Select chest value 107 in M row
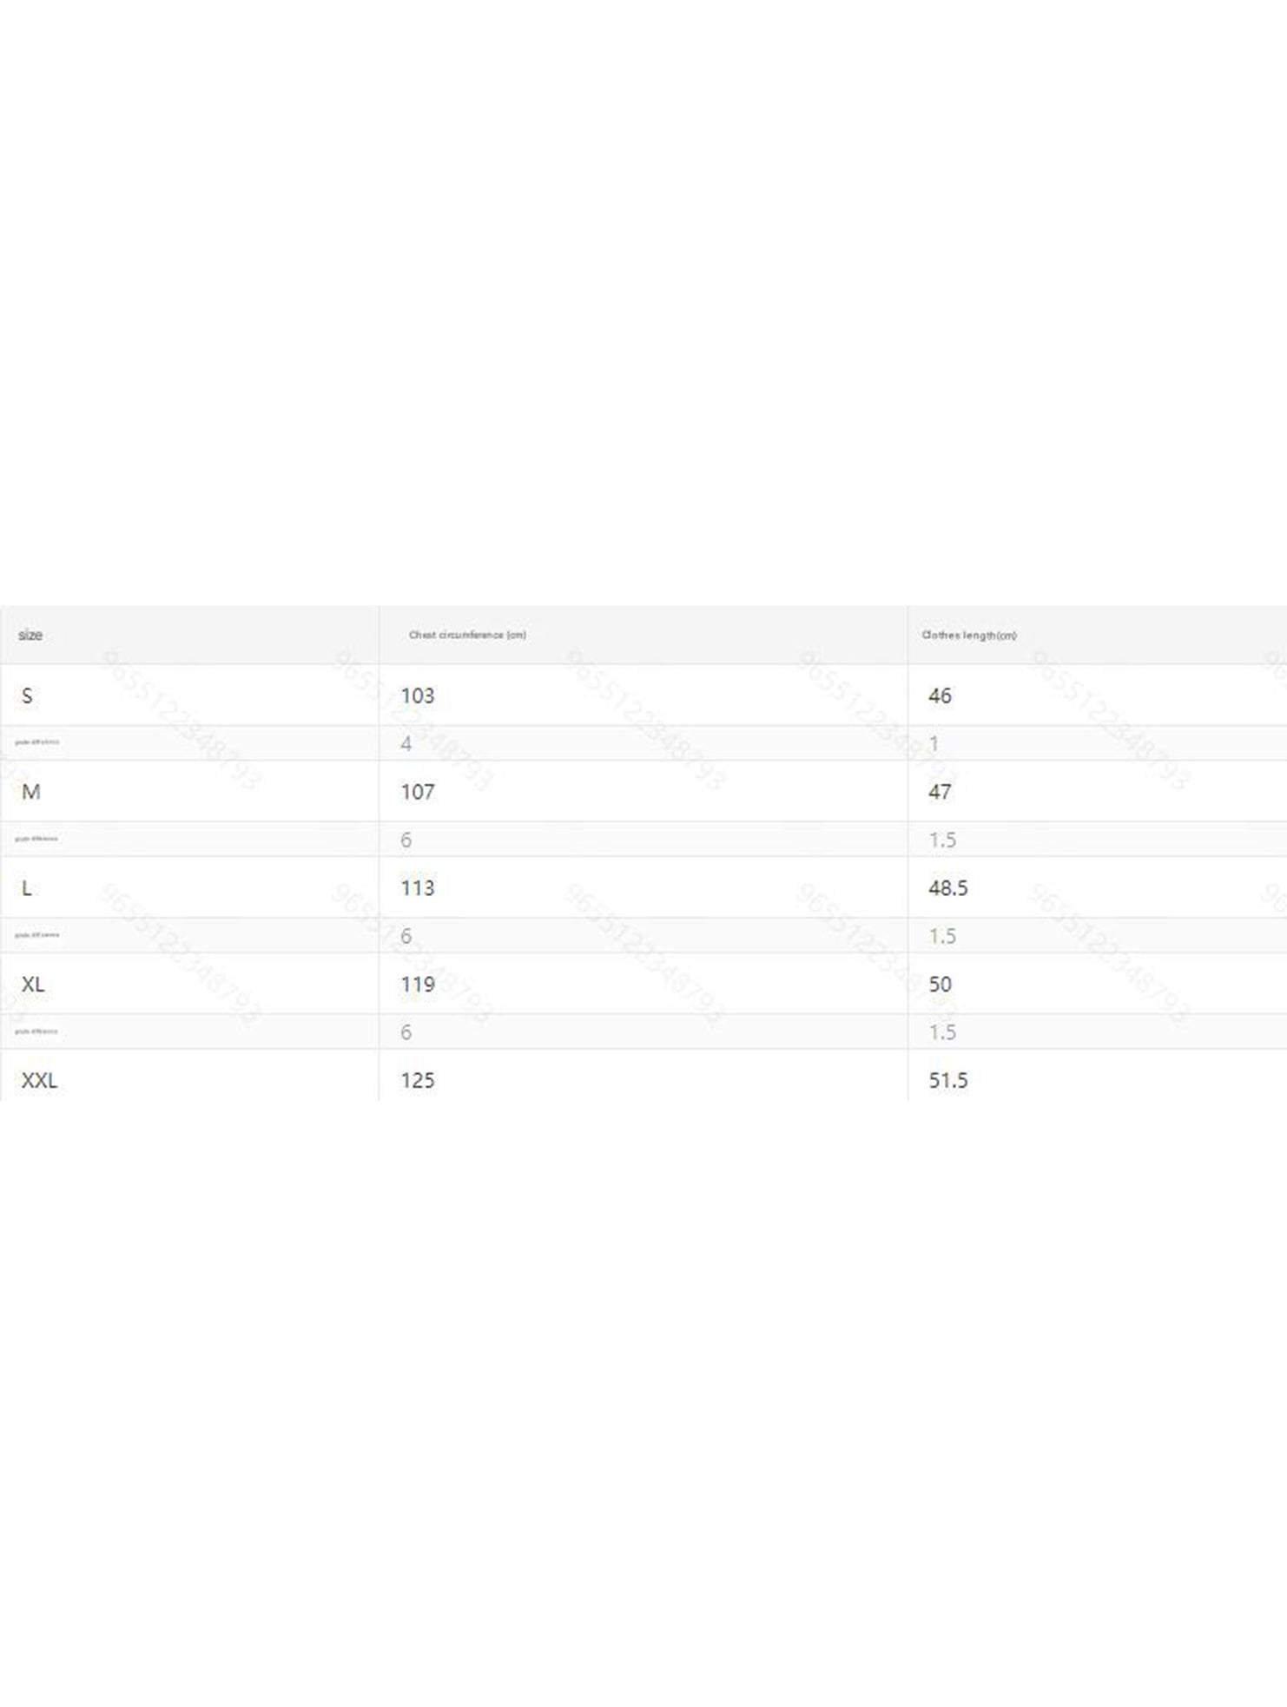Viewport: 1287px width, 1707px height. [417, 792]
